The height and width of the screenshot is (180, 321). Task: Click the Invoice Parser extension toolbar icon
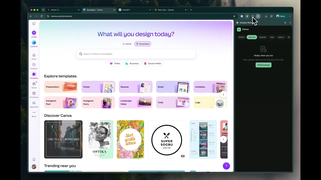click(247, 16)
